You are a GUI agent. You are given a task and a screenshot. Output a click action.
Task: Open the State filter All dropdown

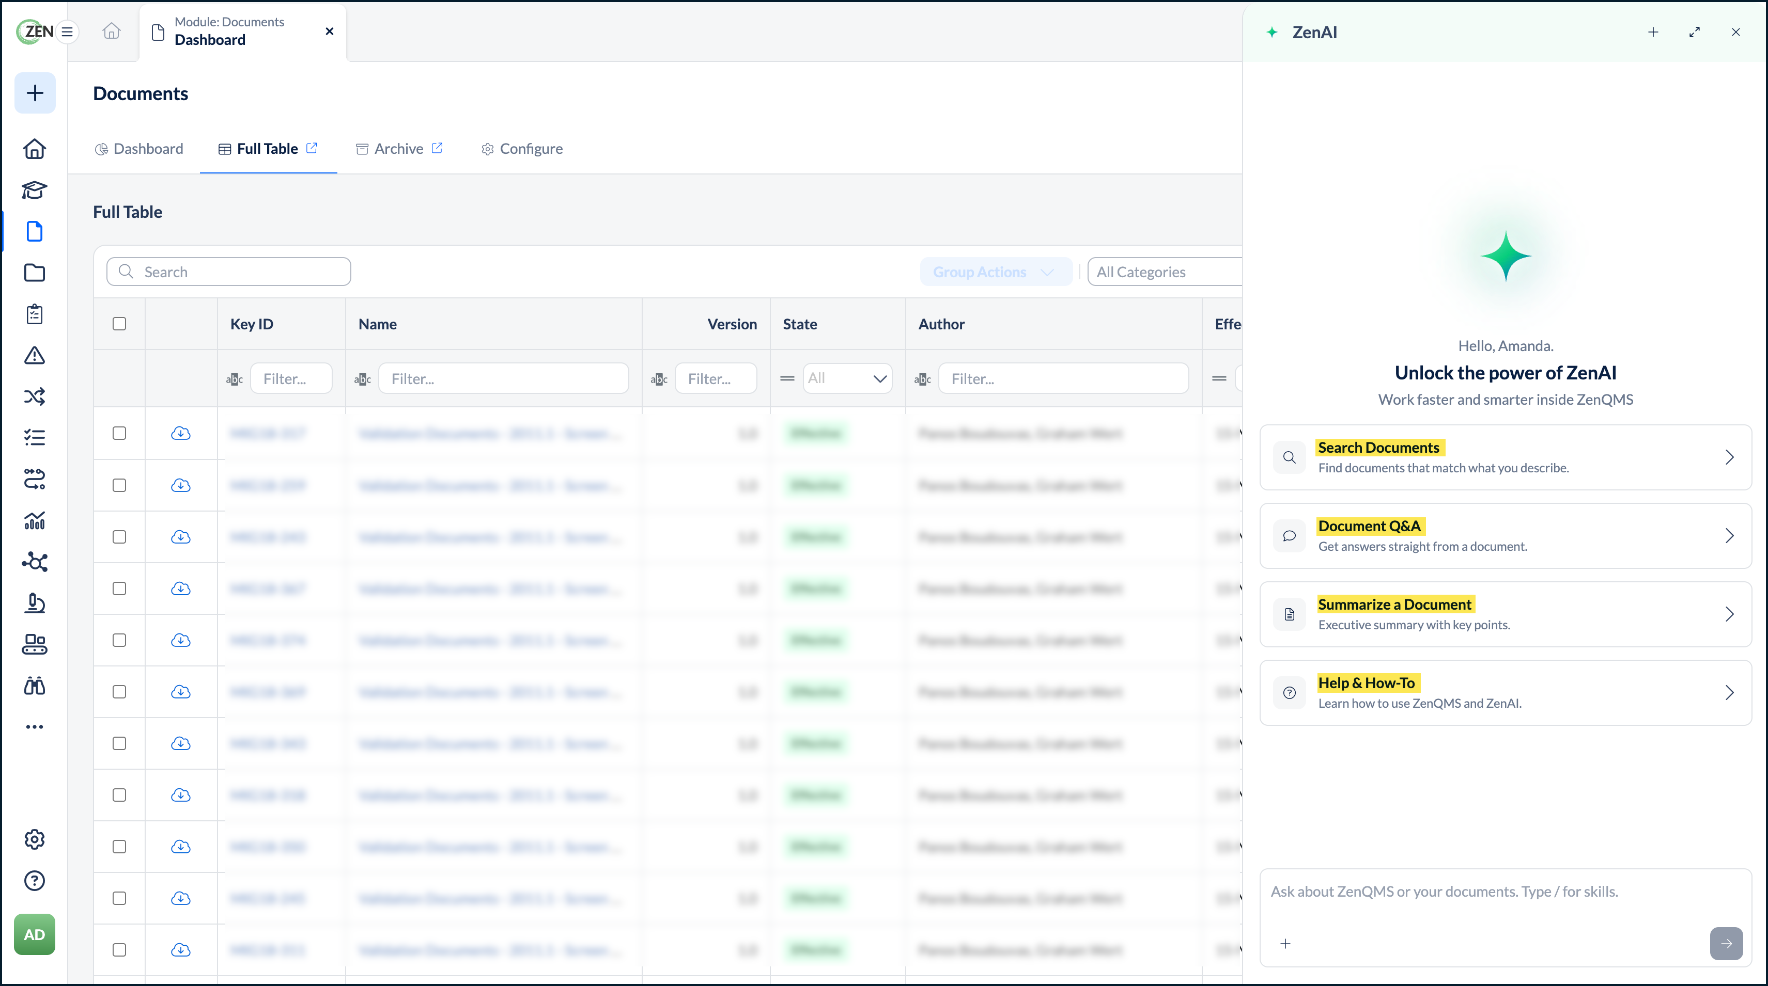point(848,378)
